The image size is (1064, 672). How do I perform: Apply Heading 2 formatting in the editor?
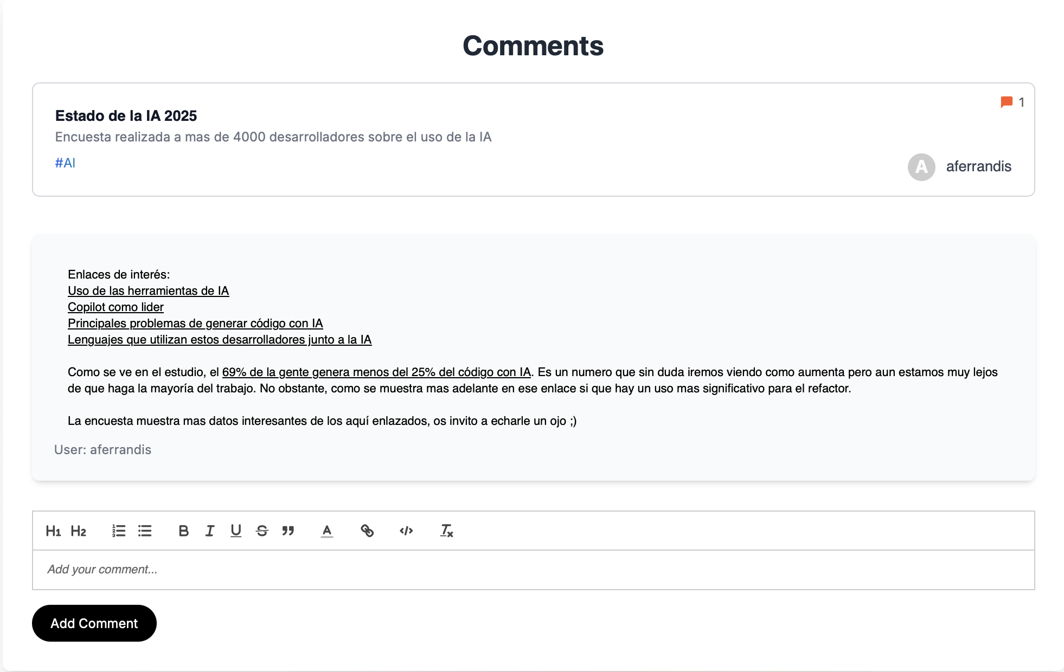79,531
